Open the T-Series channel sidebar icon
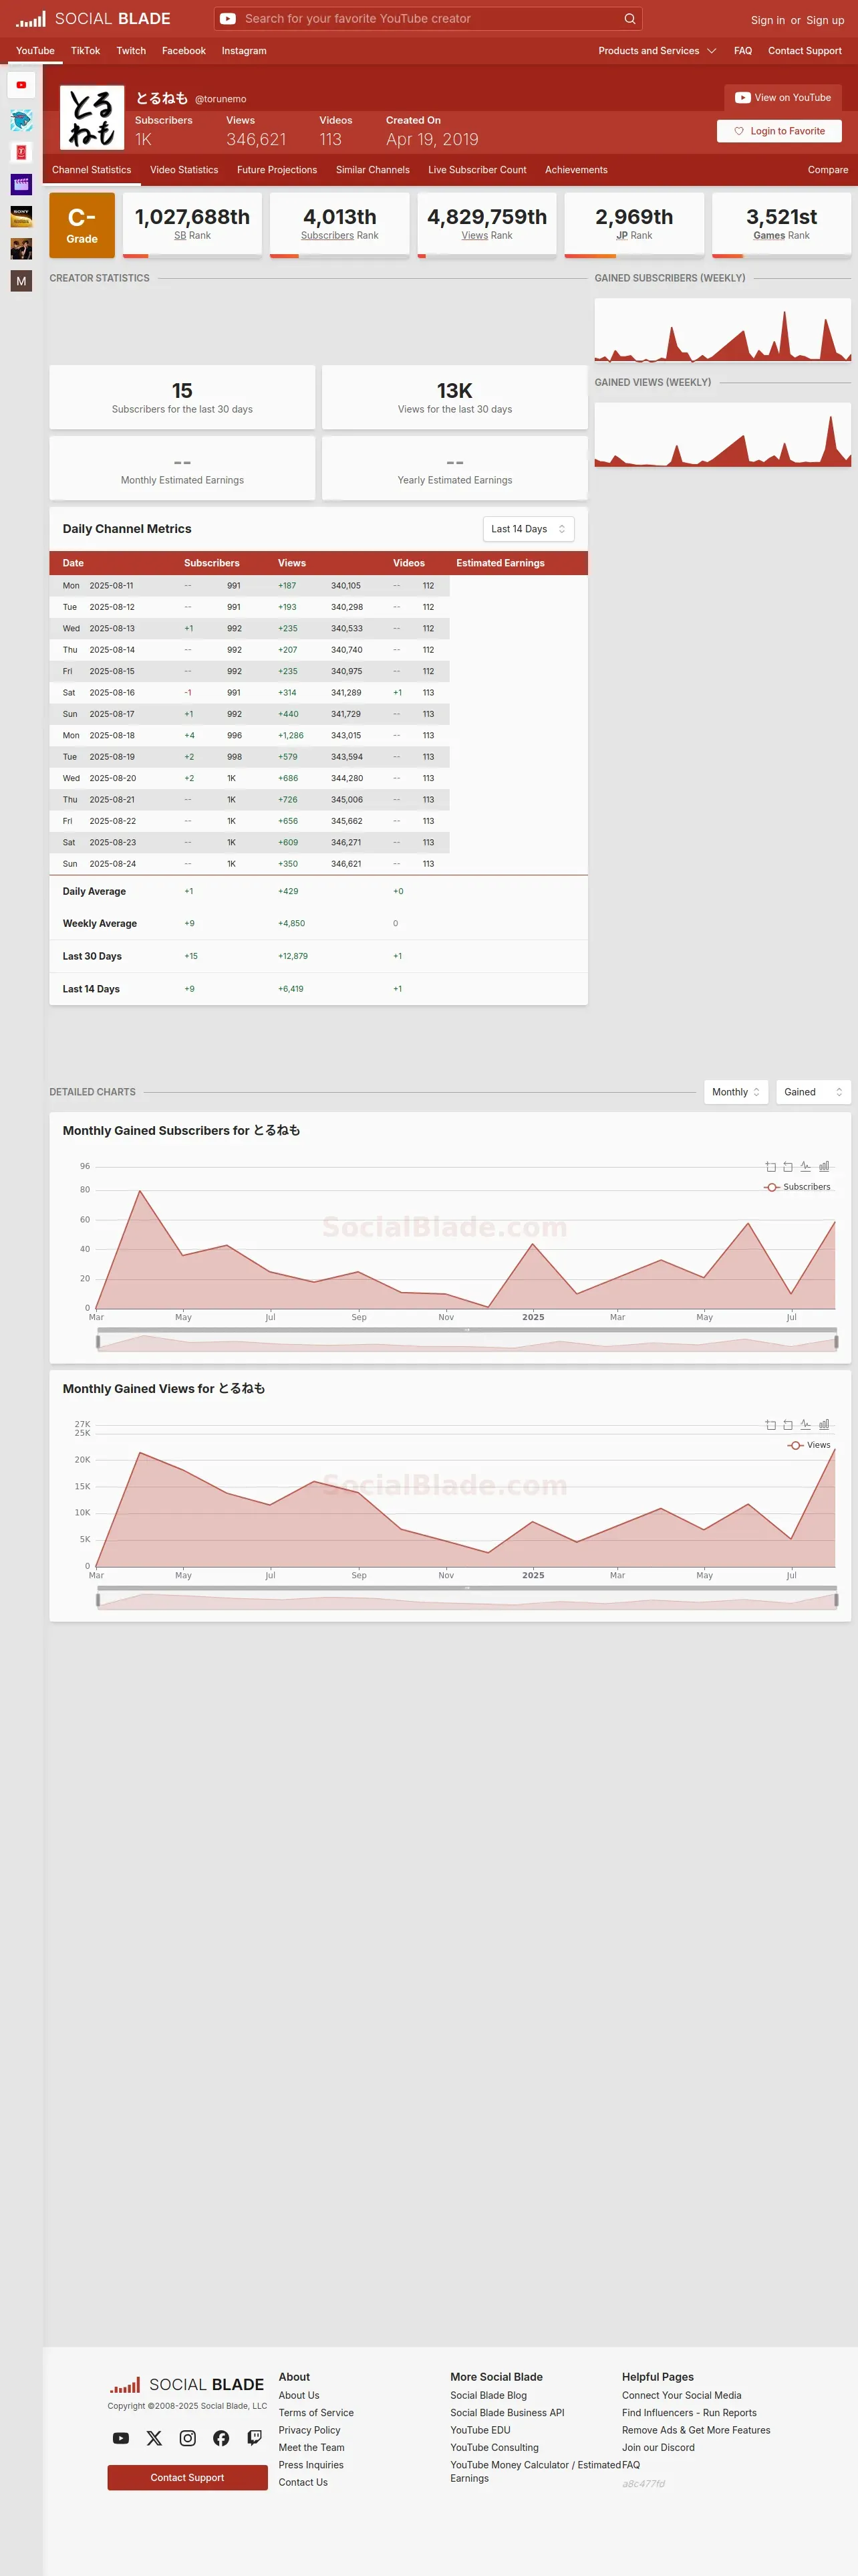The image size is (858, 2576). (21, 152)
